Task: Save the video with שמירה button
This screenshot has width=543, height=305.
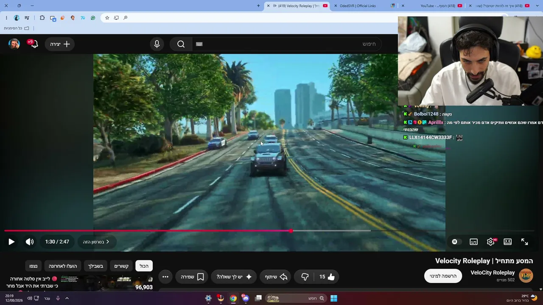Action: point(192,277)
